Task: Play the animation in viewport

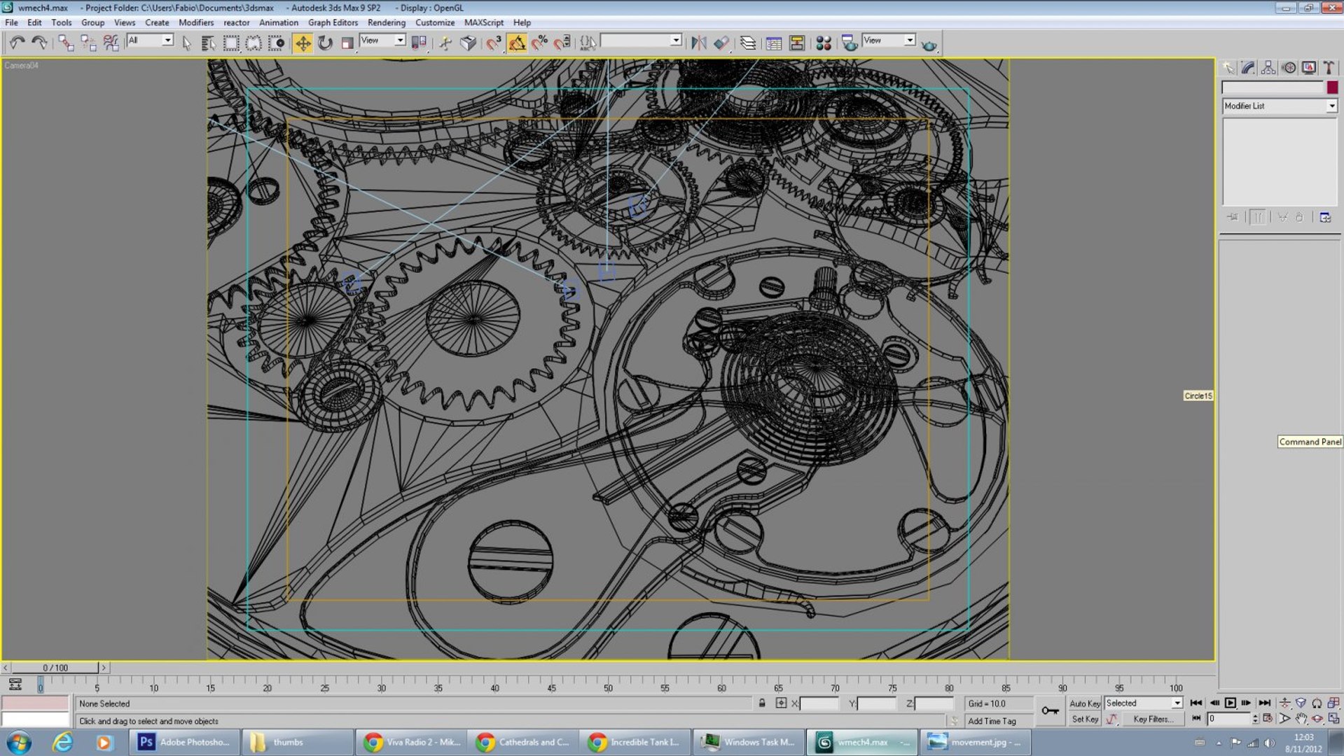Action: tap(1230, 703)
